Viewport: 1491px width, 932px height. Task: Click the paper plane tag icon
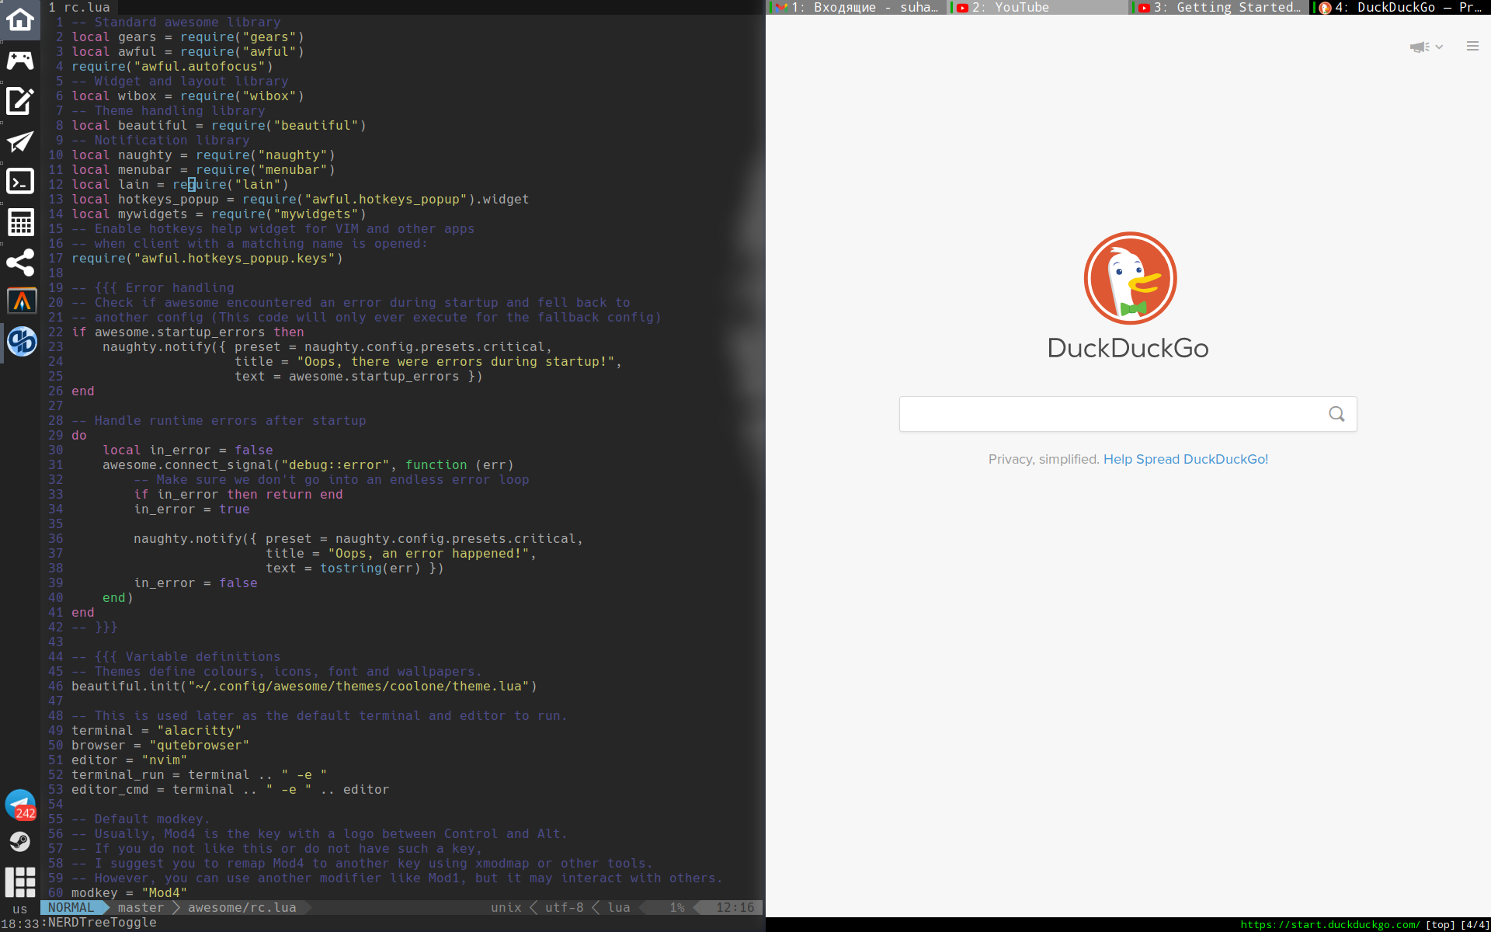pos(20,141)
